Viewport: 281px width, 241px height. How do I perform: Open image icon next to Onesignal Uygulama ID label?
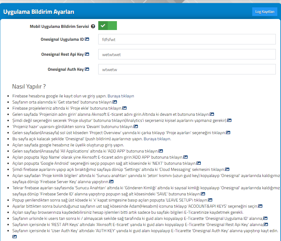(87, 39)
